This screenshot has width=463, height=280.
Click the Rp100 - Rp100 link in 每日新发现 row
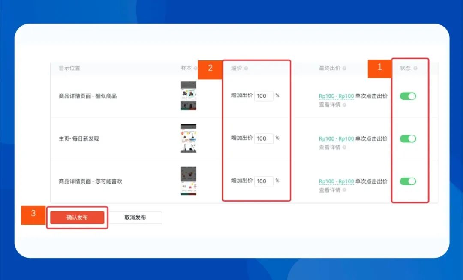[x=336, y=138]
